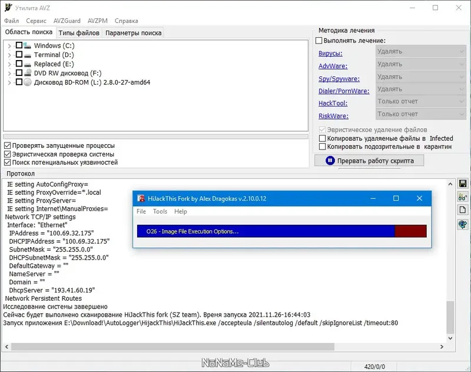Click the AVZ application icon in title bar
This screenshot has width=471, height=372.
click(8, 8)
